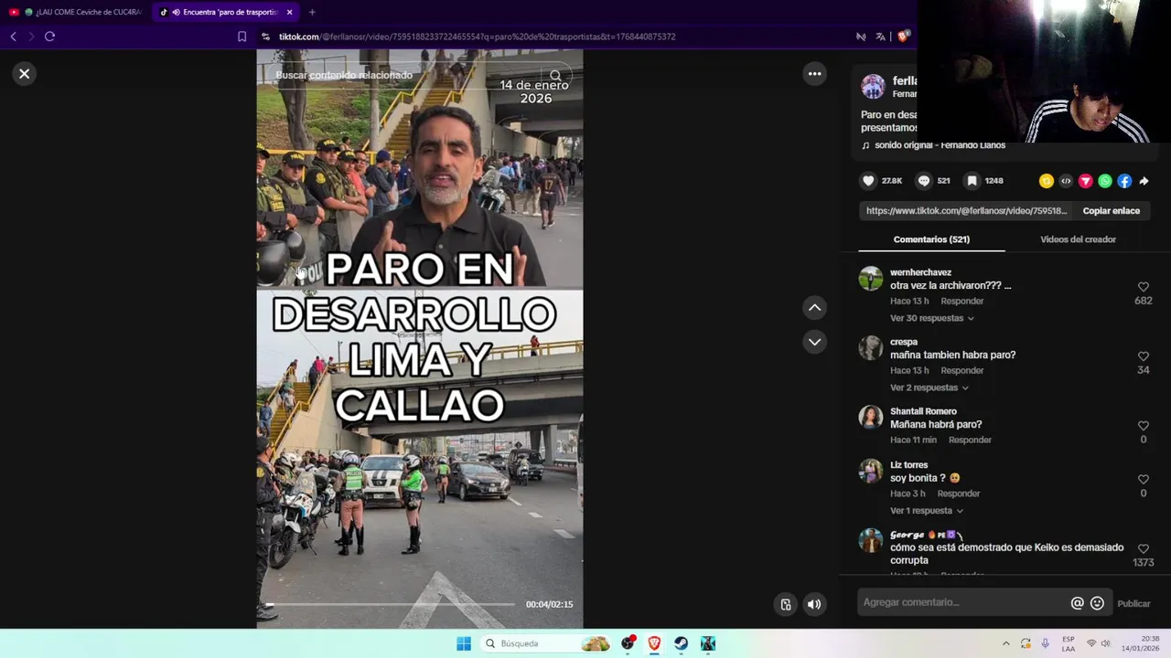Open OBS Studio from taskbar
Image resolution: width=1171 pixels, height=658 pixels.
pyautogui.click(x=628, y=643)
